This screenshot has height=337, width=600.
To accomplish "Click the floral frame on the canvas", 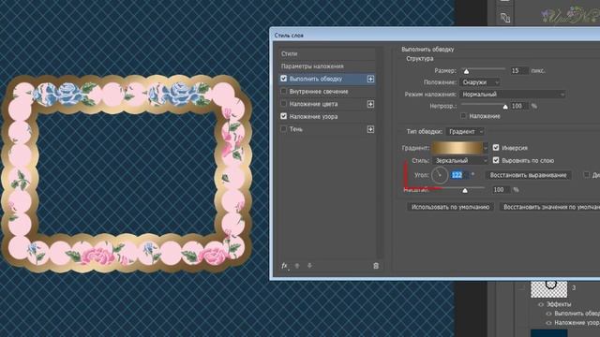I will pos(127,174).
